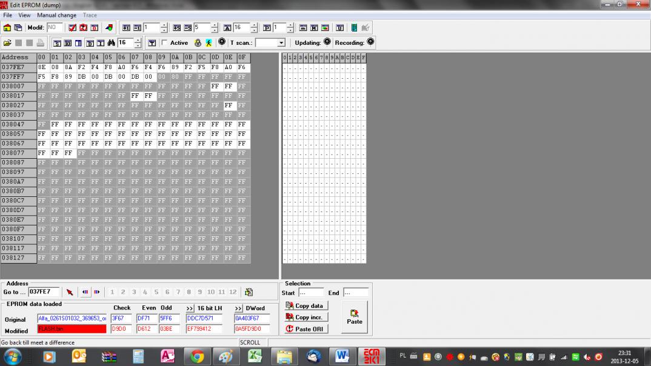Click the red checkmark toolbar icon

(72, 28)
